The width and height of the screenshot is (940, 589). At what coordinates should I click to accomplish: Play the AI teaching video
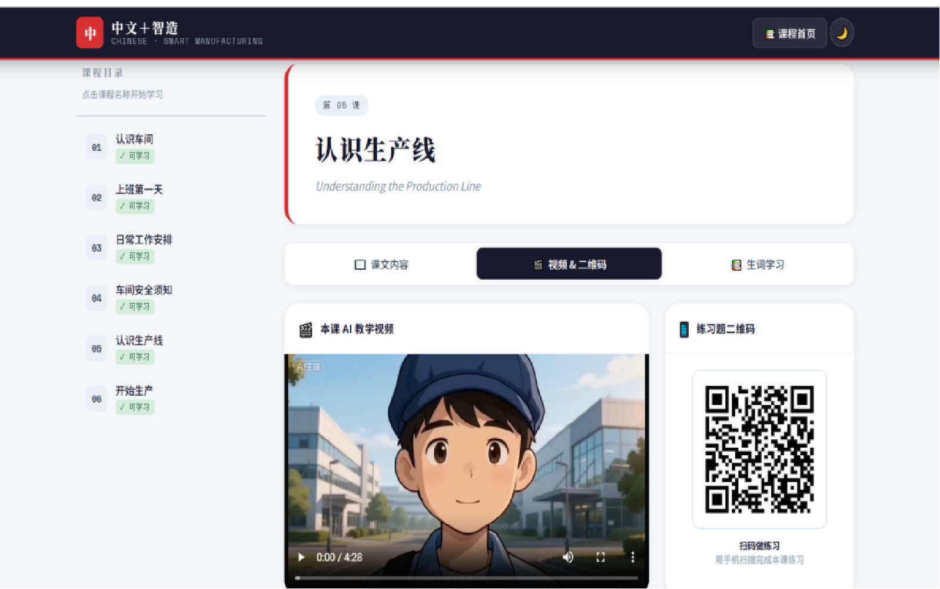[x=301, y=557]
